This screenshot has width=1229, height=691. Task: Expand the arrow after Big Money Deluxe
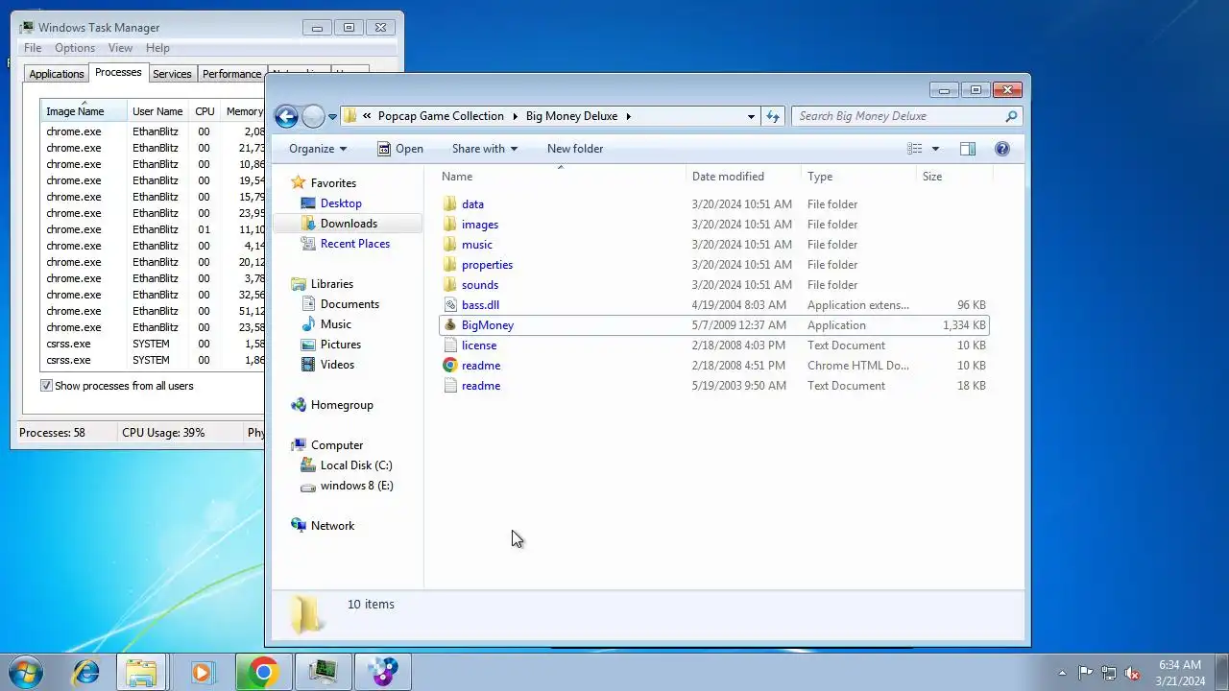(x=629, y=116)
